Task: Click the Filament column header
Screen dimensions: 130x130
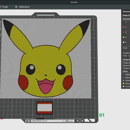Action: [126, 19]
